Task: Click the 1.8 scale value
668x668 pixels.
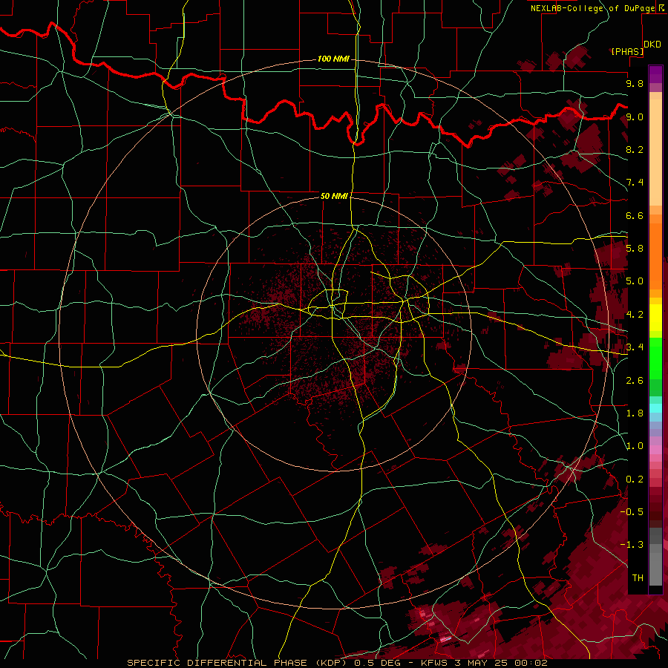Action: click(x=635, y=413)
